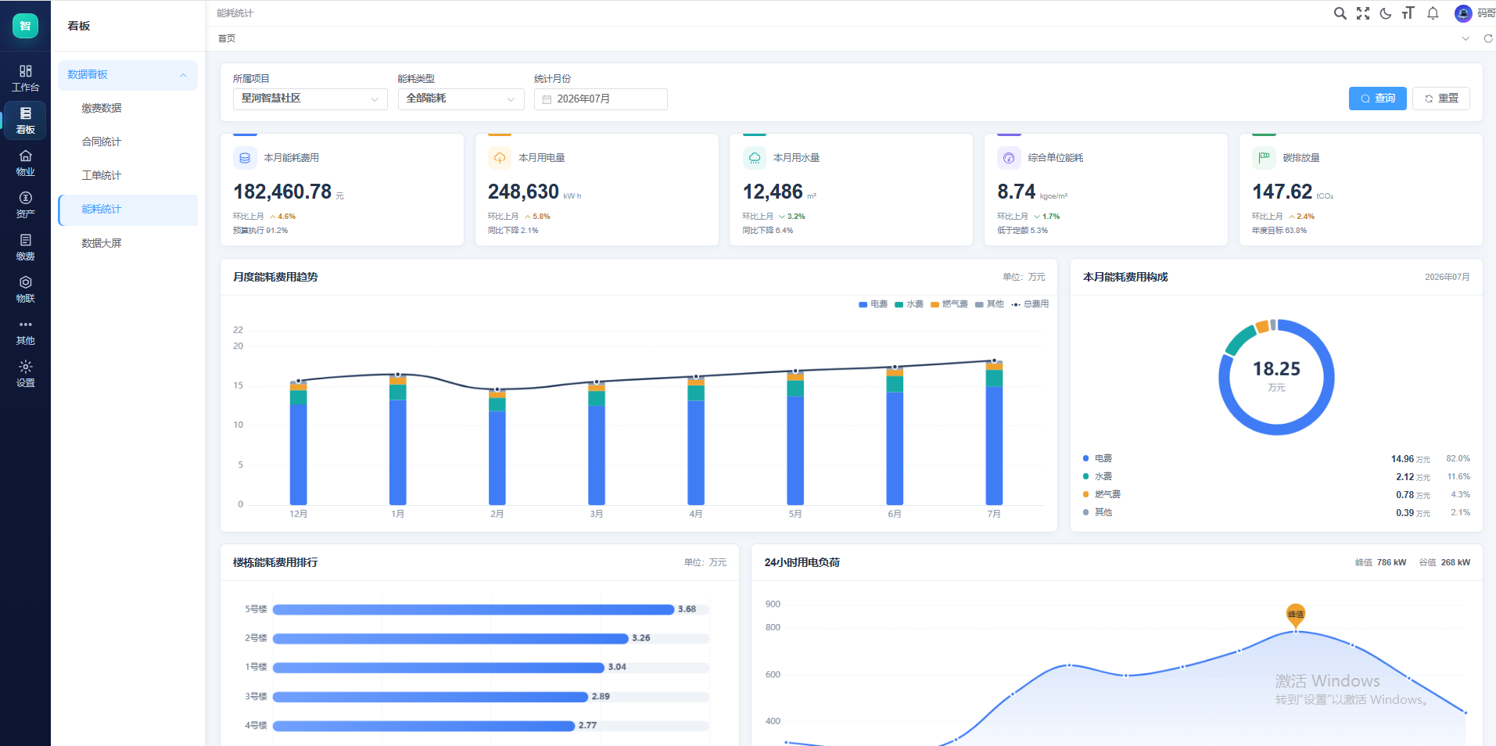
Task: Click the 本月用水量 card icon
Action: tap(754, 158)
